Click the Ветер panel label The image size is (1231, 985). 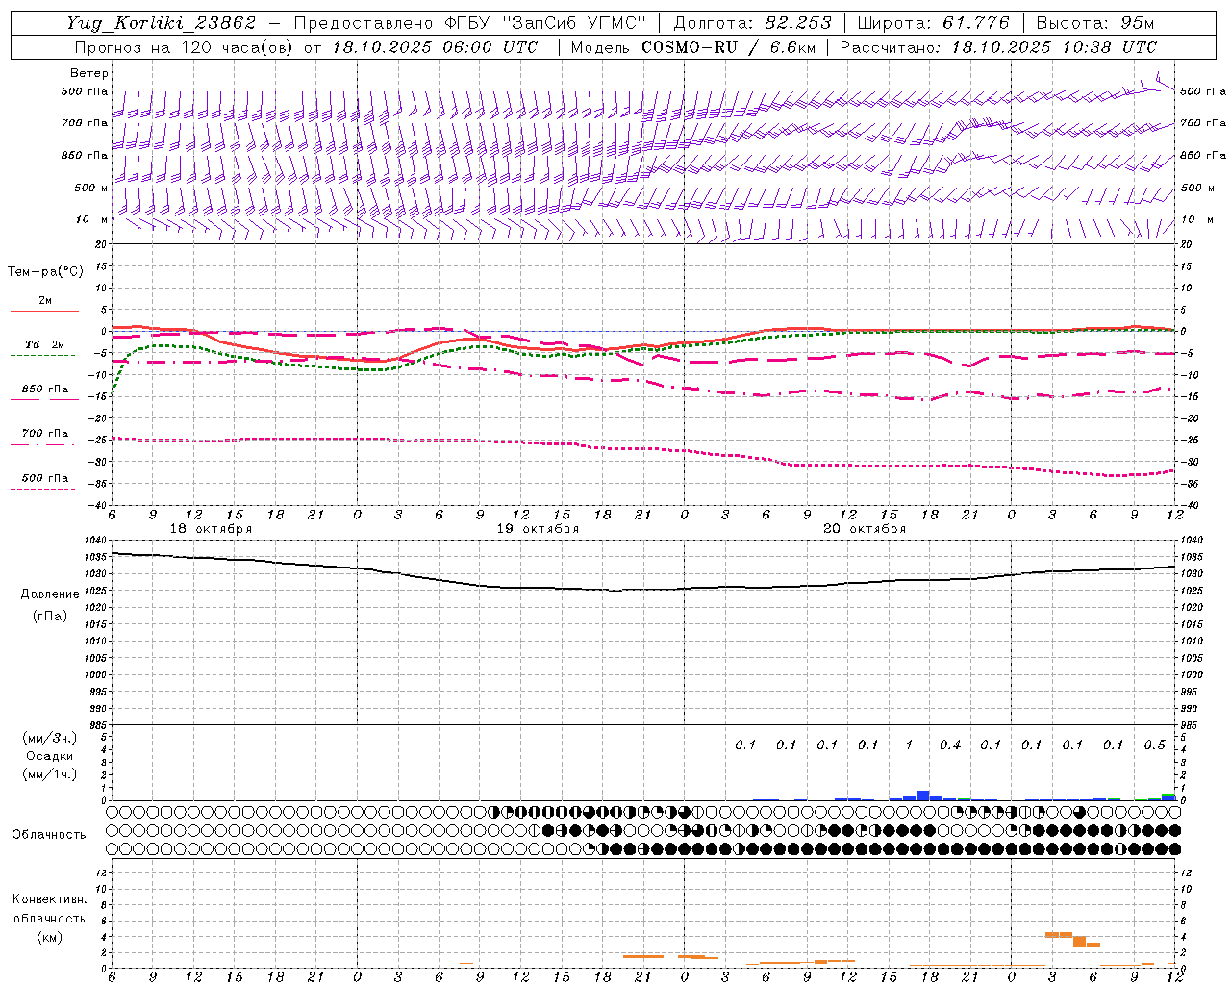click(89, 73)
